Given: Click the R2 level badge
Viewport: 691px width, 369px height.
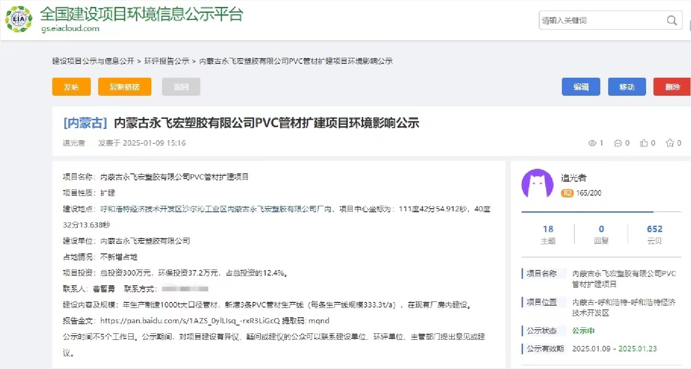Looking at the screenshot, I should (567, 193).
